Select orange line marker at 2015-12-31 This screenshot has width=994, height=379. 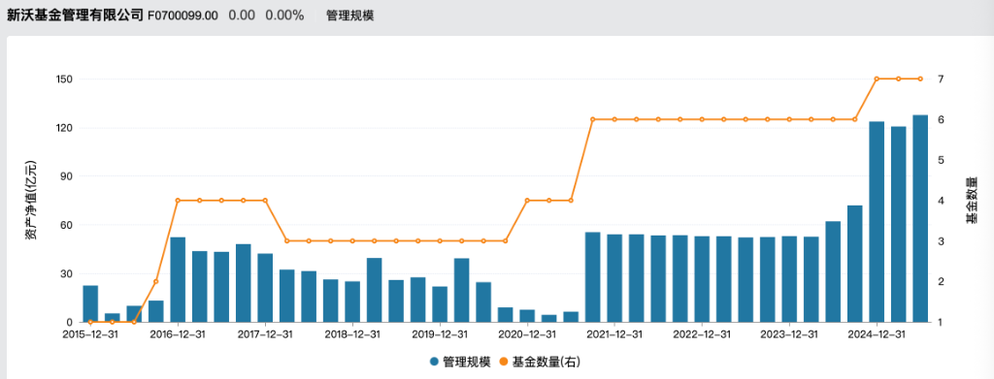pyautogui.click(x=90, y=322)
